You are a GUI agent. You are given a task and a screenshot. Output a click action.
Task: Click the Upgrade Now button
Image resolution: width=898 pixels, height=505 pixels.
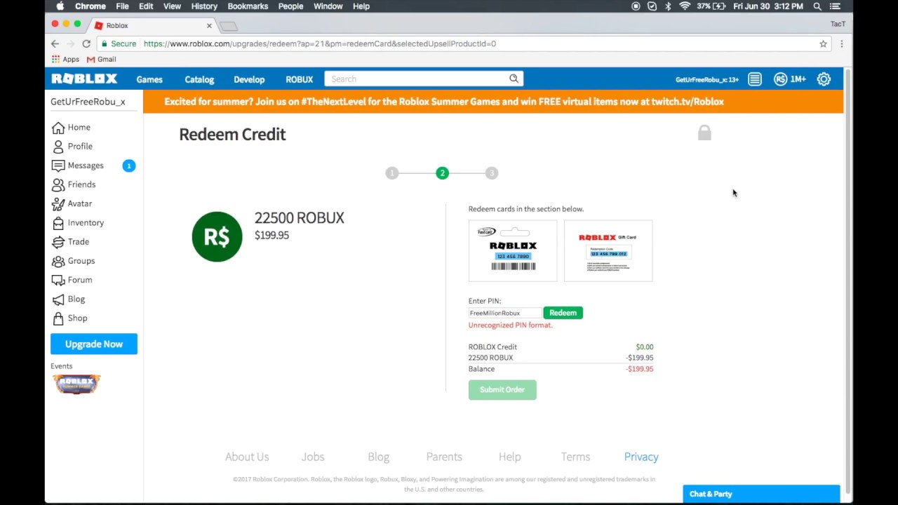coord(94,344)
